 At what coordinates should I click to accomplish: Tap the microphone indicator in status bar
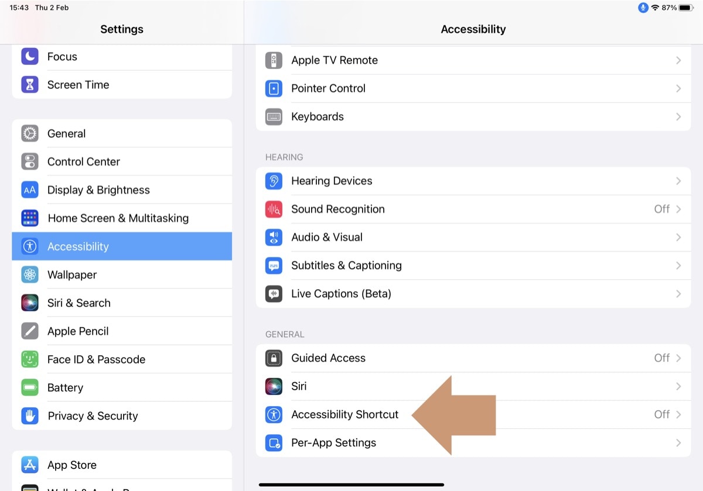pos(643,8)
